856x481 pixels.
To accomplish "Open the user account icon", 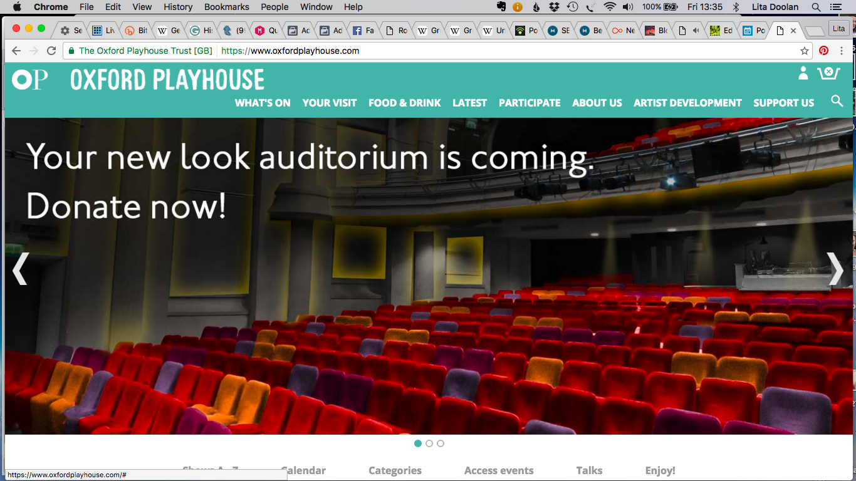I will 803,73.
